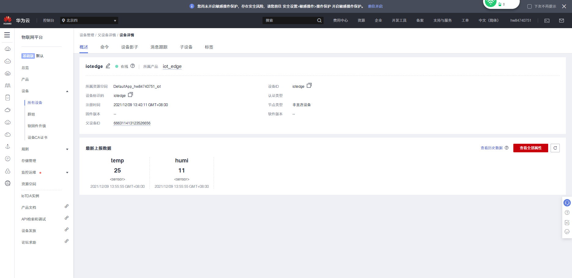Expand the 监控运维 menu section arrow
Viewport: 572px width, 278px height.
pos(67,172)
